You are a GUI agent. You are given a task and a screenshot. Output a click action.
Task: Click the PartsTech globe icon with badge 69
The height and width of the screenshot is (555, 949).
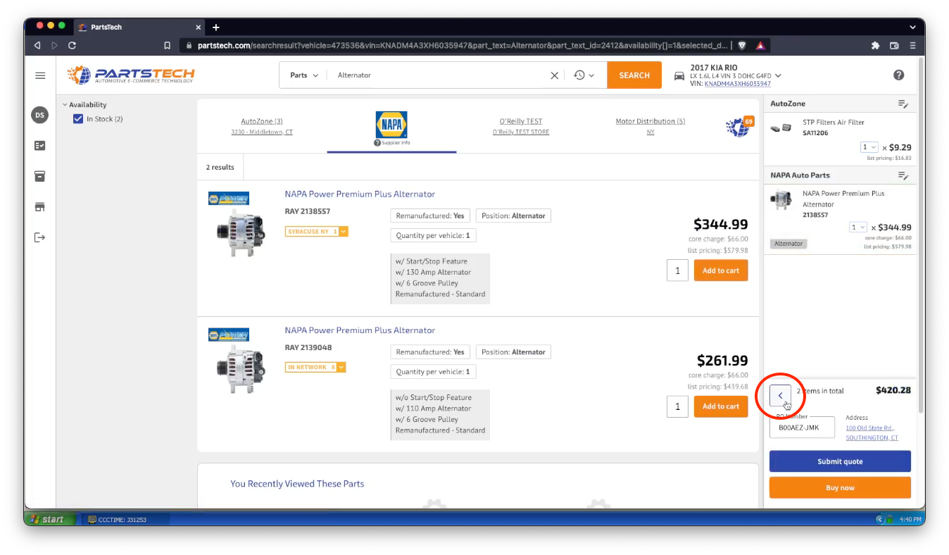click(x=739, y=127)
